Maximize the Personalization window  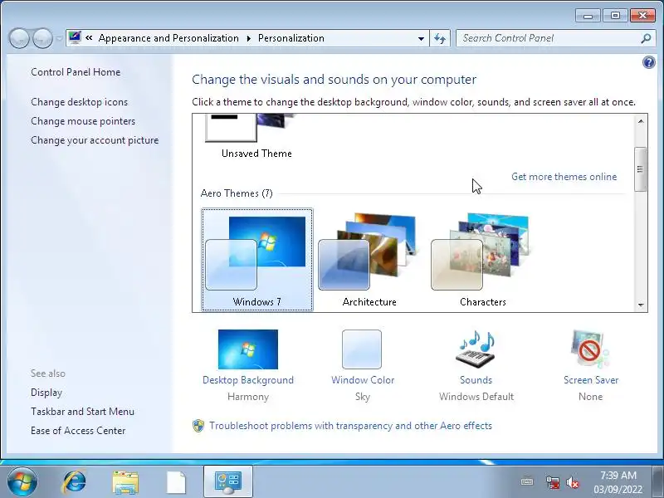(x=615, y=16)
